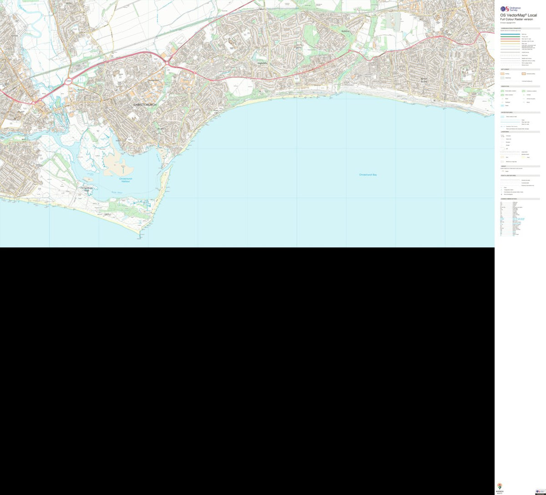
Task: Click the Christchurch Harbour water label
Action: pos(126,180)
